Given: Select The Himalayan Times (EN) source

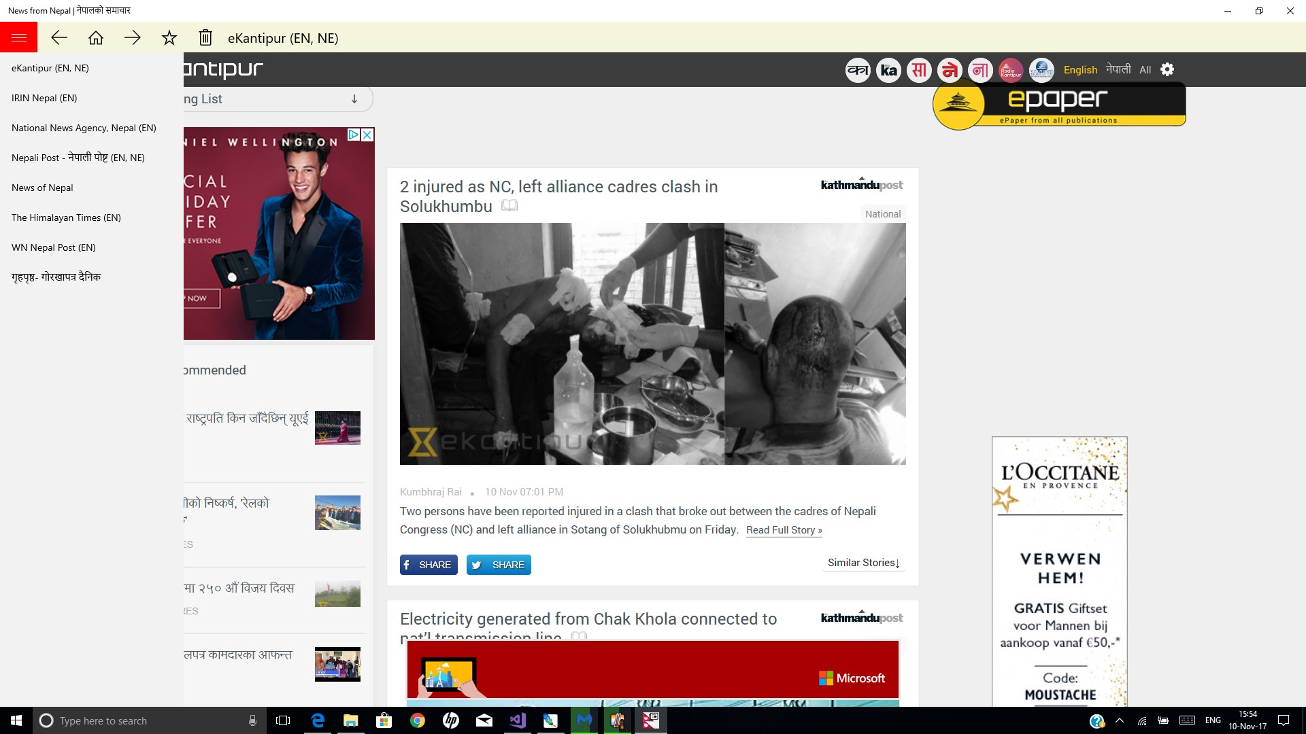Looking at the screenshot, I should (x=66, y=217).
